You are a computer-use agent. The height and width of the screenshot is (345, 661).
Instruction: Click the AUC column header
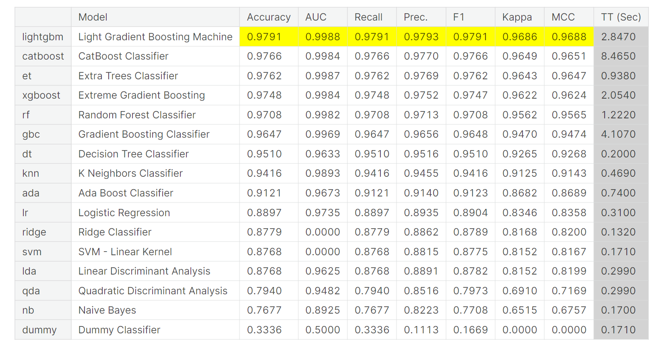click(x=316, y=17)
